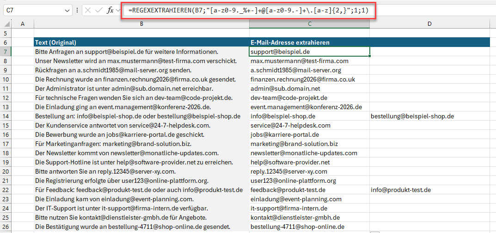
Task: Confirm the formula with the checkmark icon
Action: click(99, 10)
